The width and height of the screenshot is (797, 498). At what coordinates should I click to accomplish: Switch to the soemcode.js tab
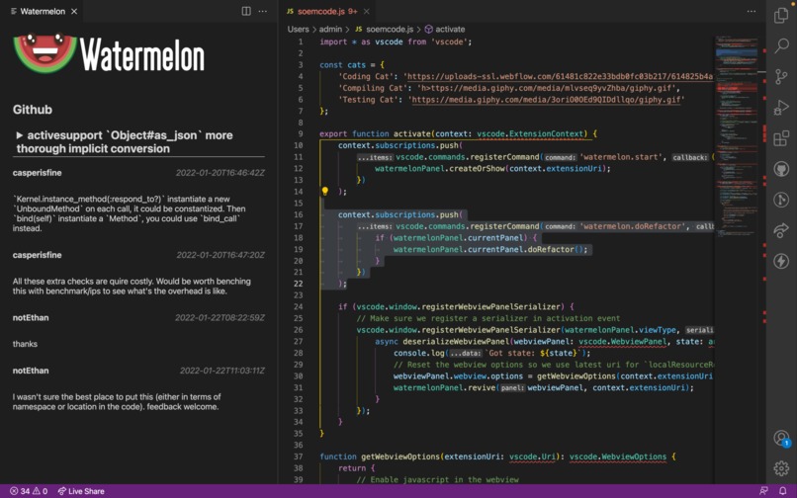327,11
